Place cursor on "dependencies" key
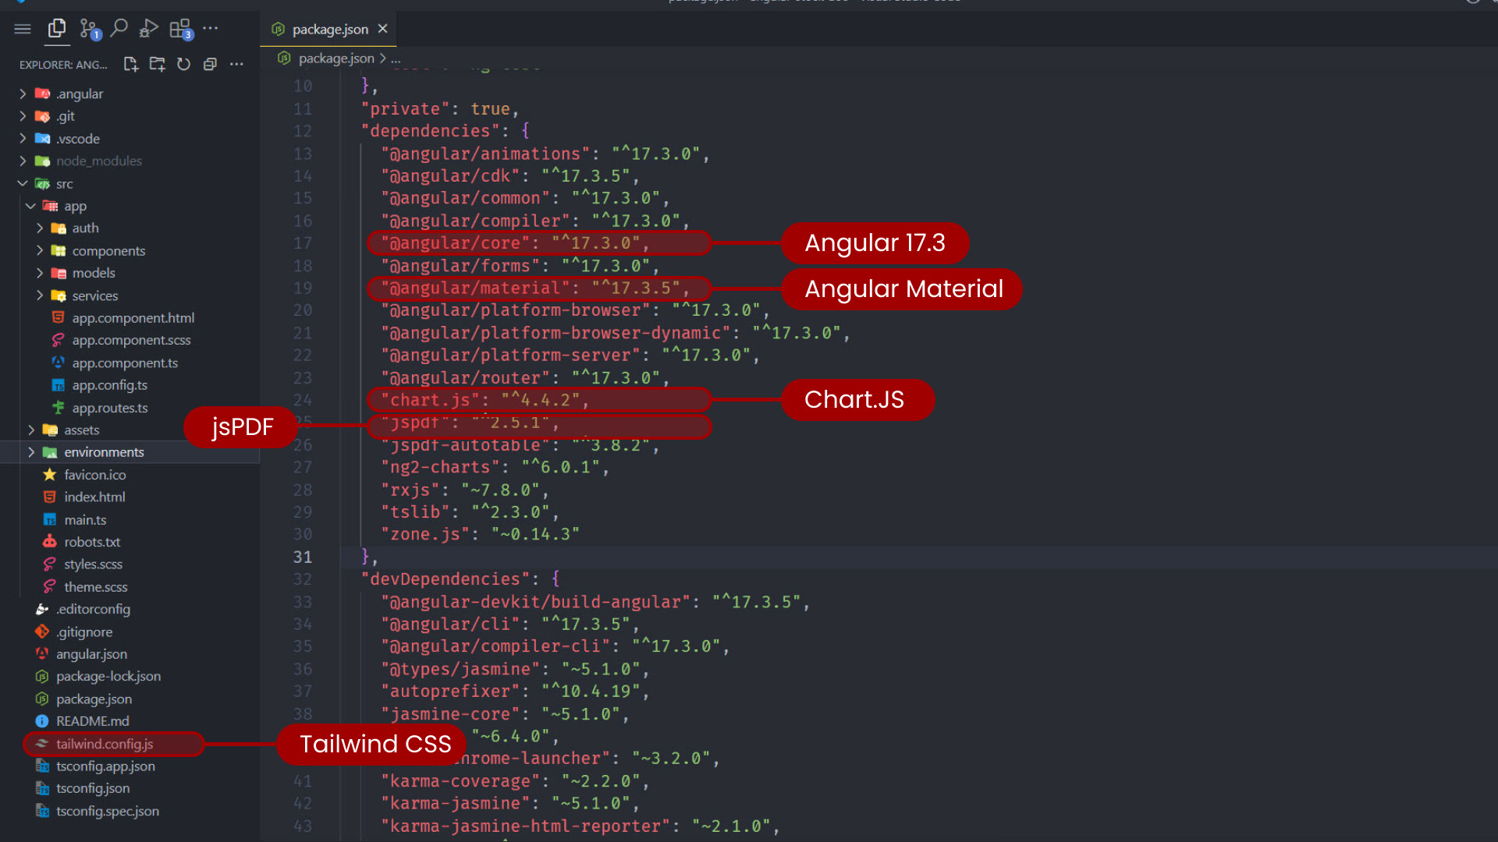 430,131
